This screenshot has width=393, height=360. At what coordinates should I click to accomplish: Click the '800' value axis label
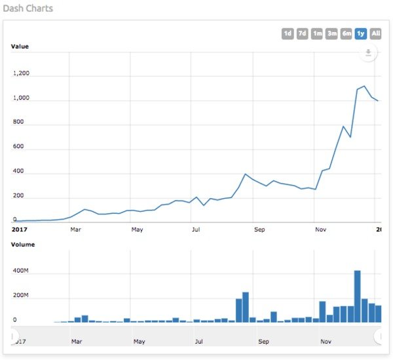[x=18, y=122]
